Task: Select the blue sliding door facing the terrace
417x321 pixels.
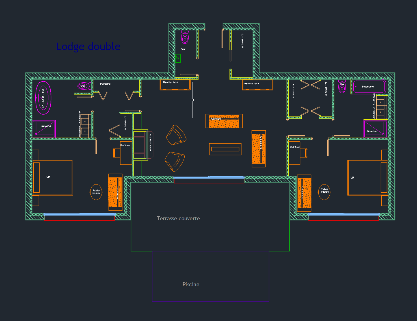Action: coord(209,177)
